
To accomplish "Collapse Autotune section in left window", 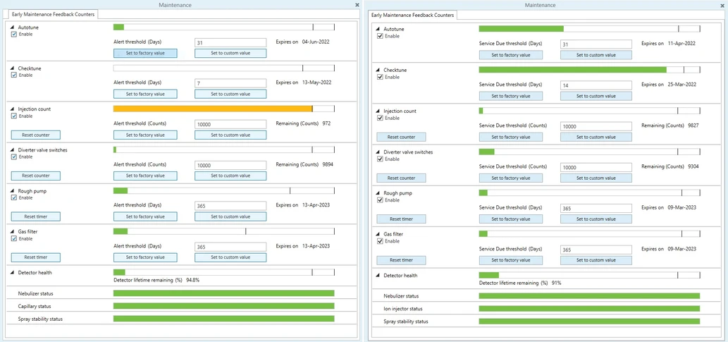I will click(x=12, y=28).
